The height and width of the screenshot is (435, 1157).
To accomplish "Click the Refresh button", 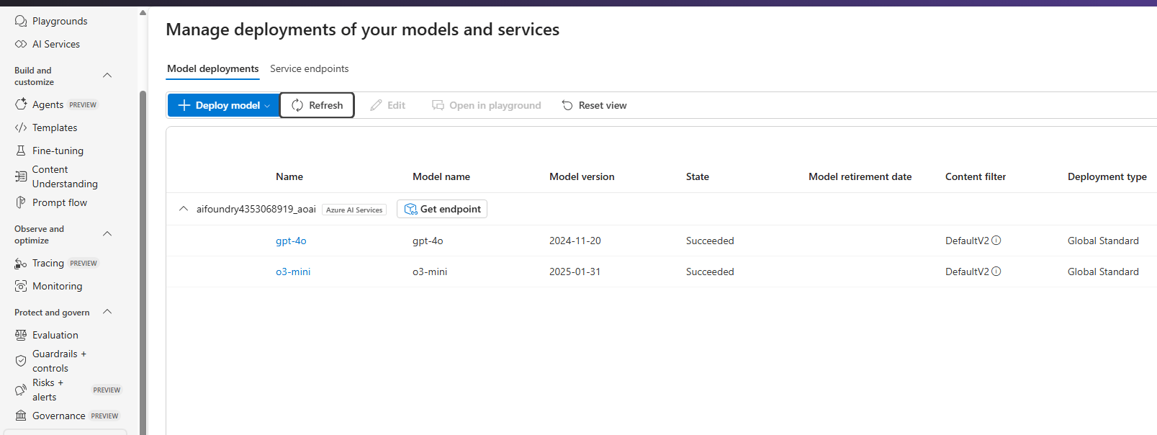I will [x=317, y=105].
